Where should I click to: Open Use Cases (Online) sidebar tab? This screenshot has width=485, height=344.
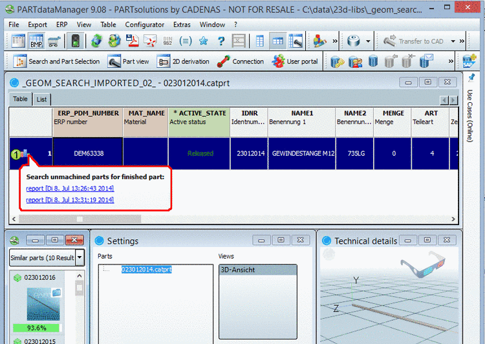point(469,116)
